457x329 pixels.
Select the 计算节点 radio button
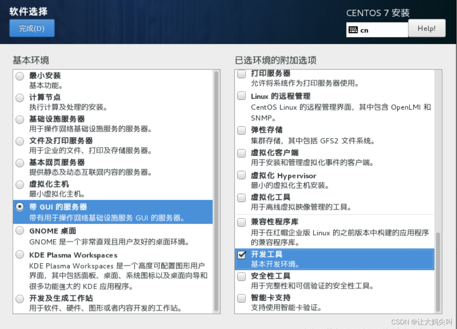coord(20,98)
